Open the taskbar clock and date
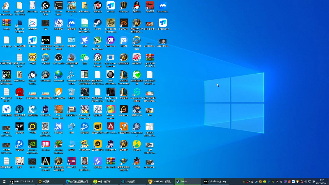The image size is (329, 185). (322, 182)
